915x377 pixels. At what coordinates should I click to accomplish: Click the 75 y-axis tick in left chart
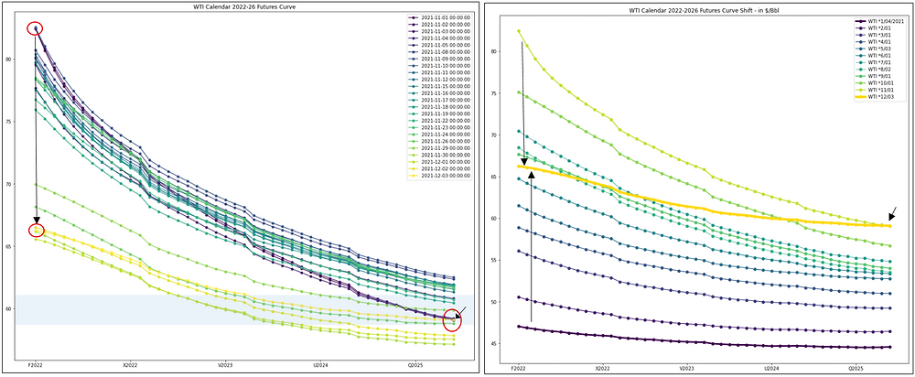pyautogui.click(x=9, y=122)
